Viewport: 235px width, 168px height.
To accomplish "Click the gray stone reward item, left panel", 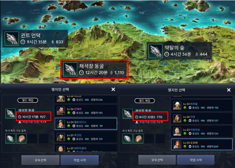I will click(10, 139).
